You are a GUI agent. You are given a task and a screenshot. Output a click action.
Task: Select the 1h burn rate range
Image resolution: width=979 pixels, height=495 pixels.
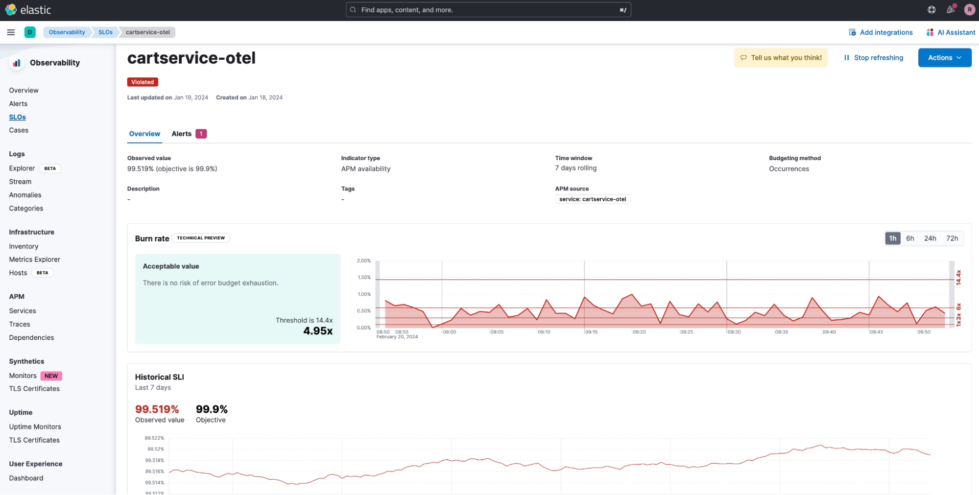[x=892, y=238]
